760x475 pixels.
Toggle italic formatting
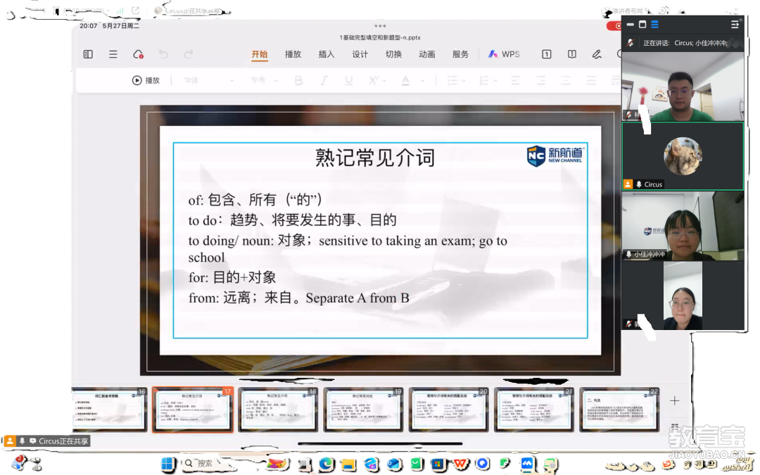tap(324, 80)
